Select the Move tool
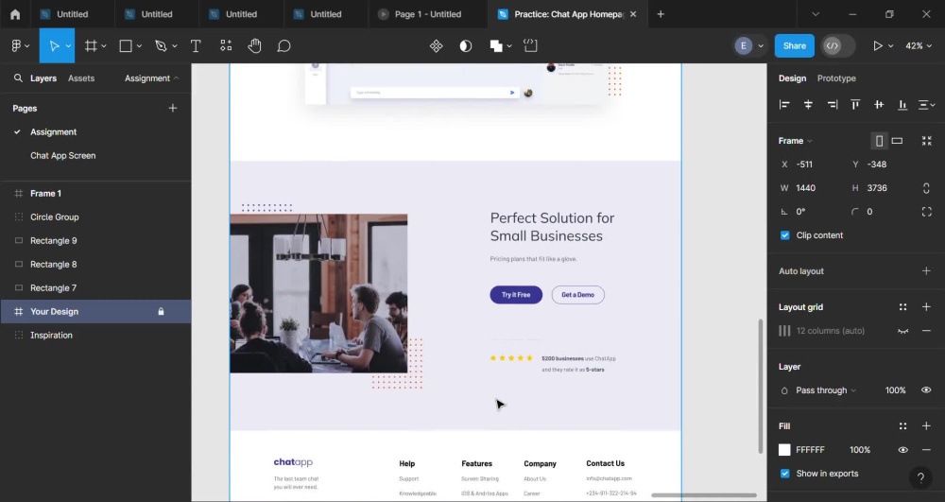Viewport: 945px width, 502px height. click(x=54, y=45)
